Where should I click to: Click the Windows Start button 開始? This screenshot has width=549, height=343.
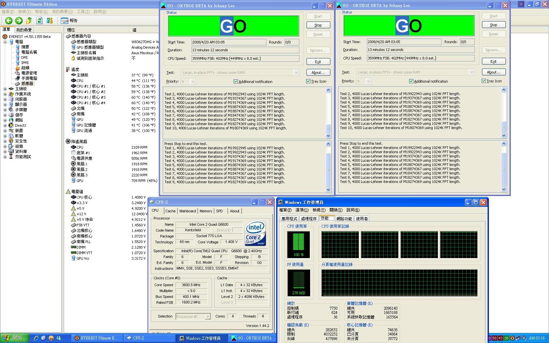15,338
